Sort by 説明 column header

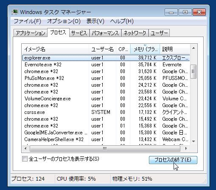coord(175,49)
